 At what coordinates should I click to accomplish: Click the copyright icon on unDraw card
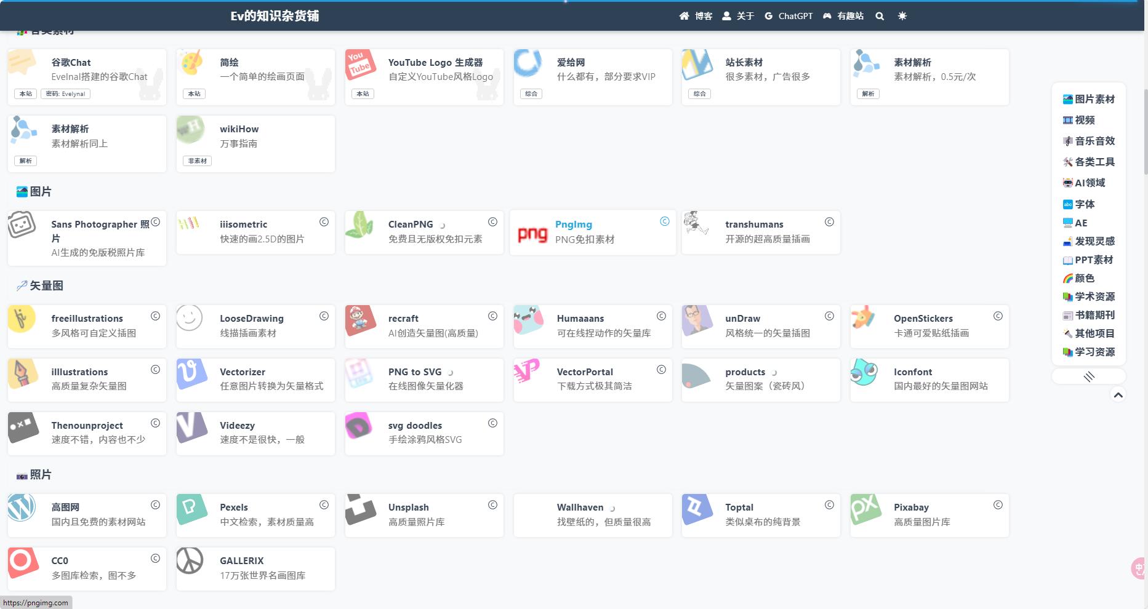pyautogui.click(x=829, y=316)
